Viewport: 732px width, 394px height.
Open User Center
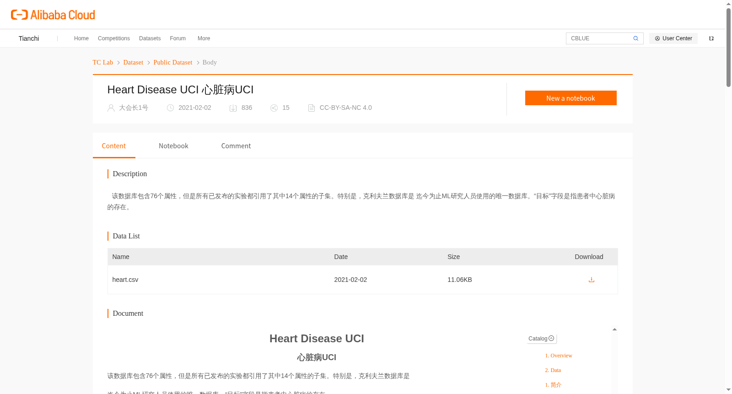tap(673, 38)
